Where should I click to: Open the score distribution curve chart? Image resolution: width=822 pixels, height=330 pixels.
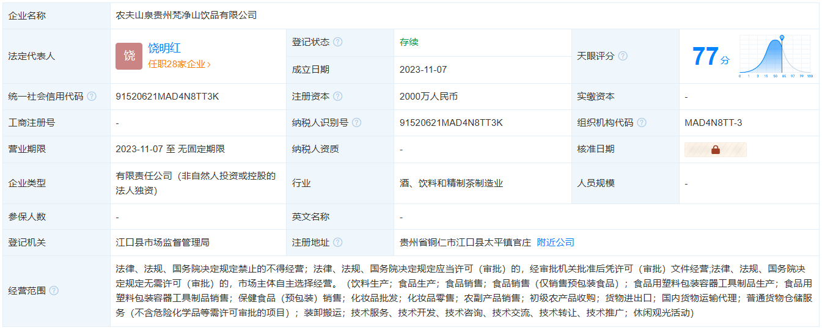(775, 56)
